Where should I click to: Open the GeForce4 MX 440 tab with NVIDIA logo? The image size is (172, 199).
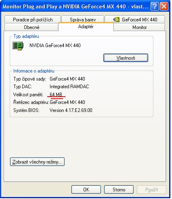[135, 20]
